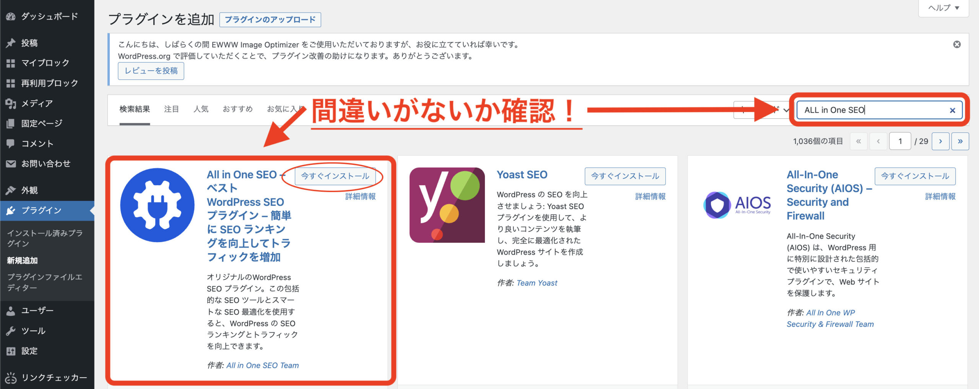The image size is (979, 389).
Task: Select the 注目 tab
Action: click(x=171, y=109)
